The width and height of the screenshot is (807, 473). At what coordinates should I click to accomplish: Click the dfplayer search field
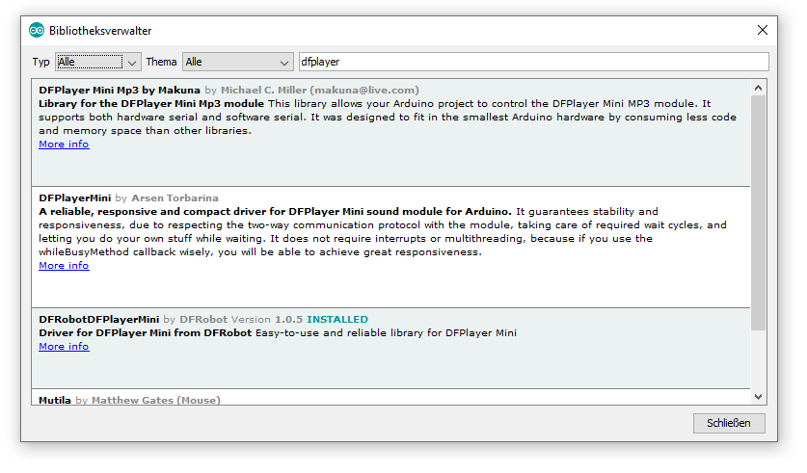534,62
